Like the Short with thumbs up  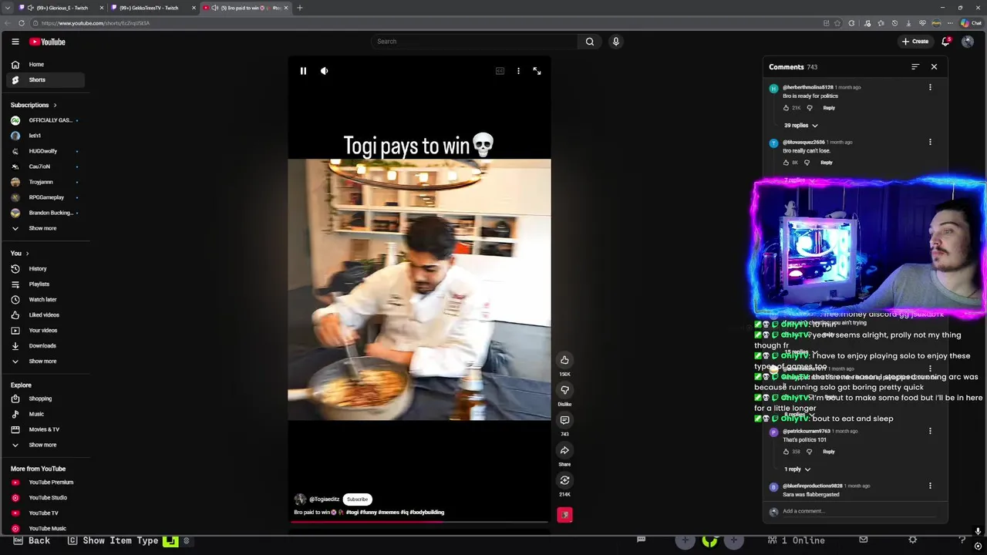coord(564,360)
